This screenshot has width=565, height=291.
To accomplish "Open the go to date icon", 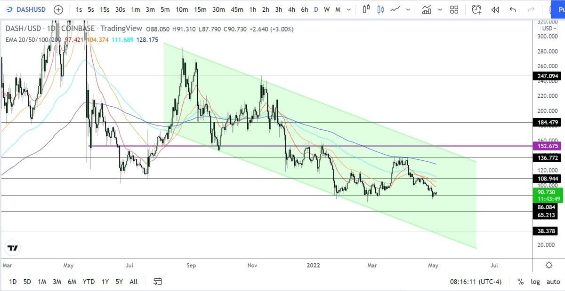I will (158, 282).
